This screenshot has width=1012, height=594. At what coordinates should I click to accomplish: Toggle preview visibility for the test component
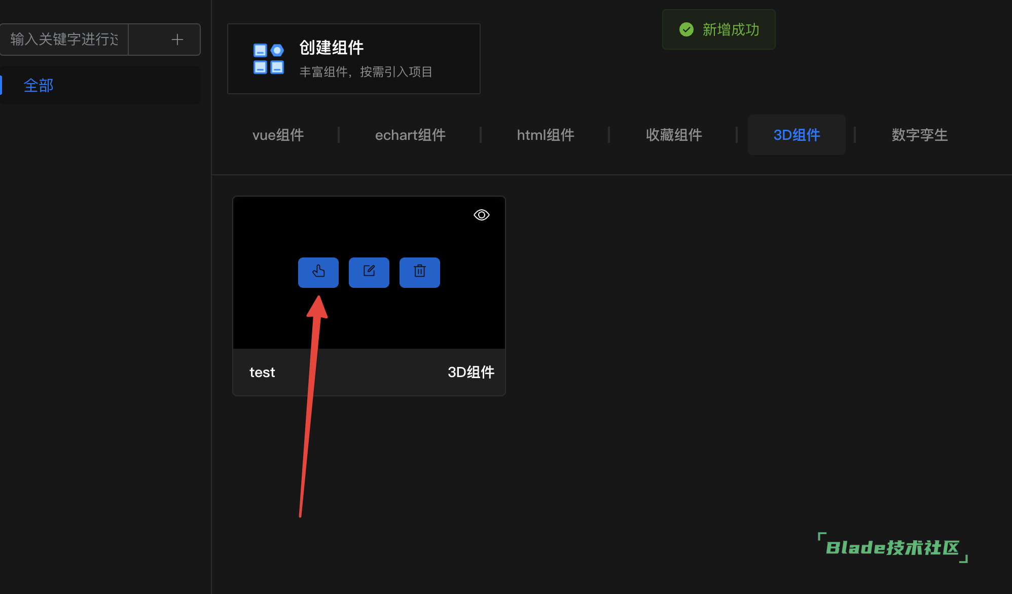click(481, 214)
